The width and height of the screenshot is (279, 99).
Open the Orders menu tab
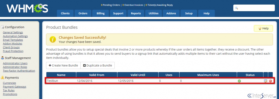tap(83, 13)
